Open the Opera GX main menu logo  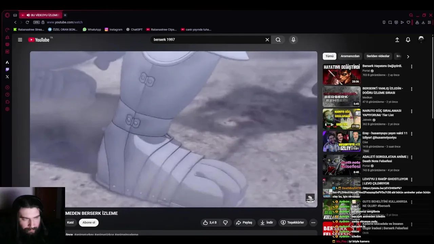(7, 15)
